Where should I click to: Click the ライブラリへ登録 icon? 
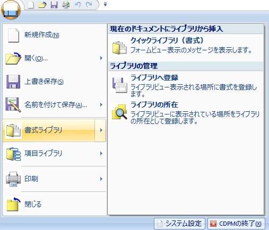(119, 85)
